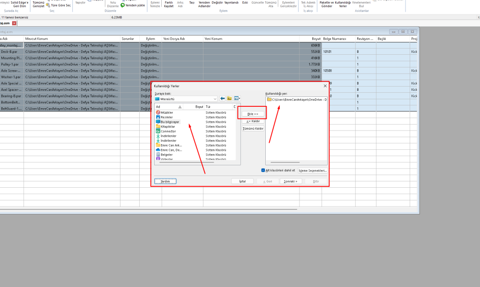The height and width of the screenshot is (287, 480).
Task: Select the Connector folder item
Action: [169, 131]
